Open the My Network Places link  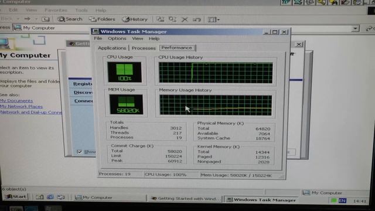[x=21, y=107]
